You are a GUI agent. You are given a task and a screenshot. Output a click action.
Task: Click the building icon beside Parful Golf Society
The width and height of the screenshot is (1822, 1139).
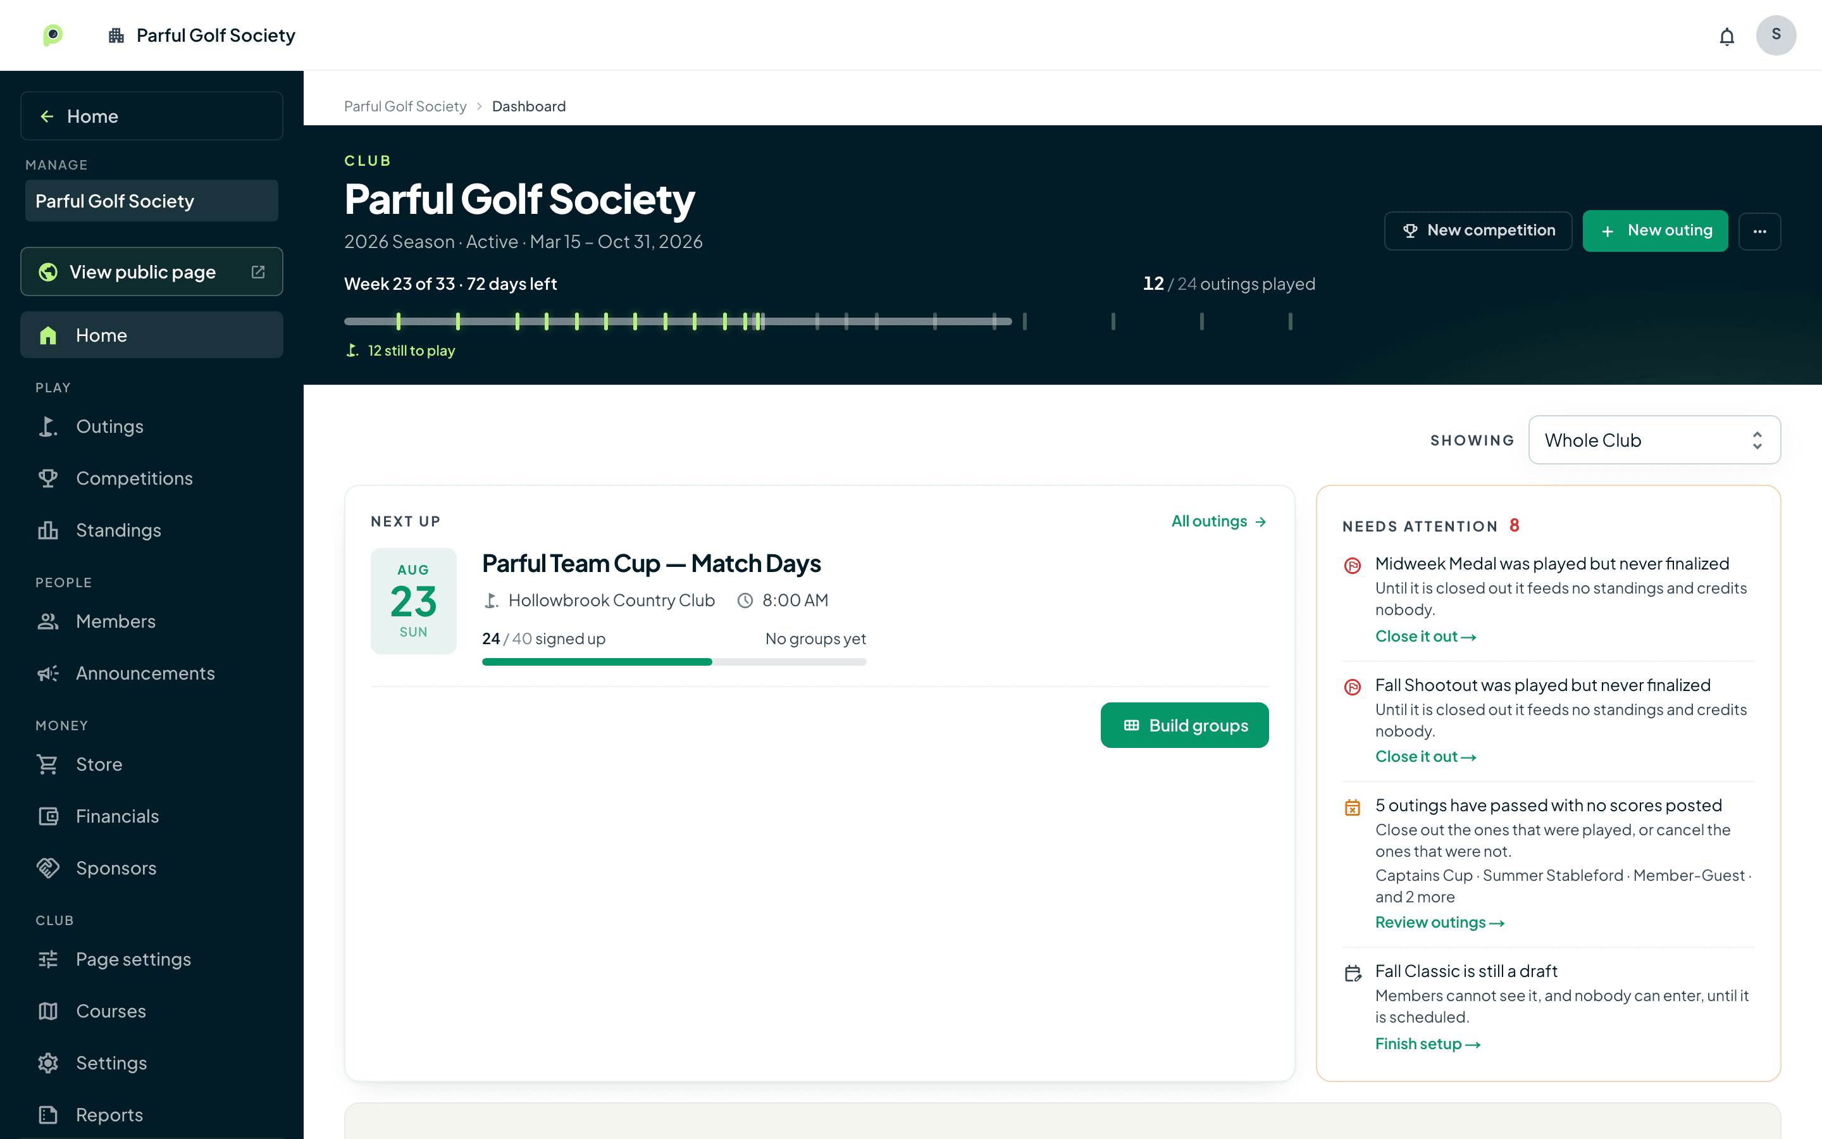(x=116, y=35)
